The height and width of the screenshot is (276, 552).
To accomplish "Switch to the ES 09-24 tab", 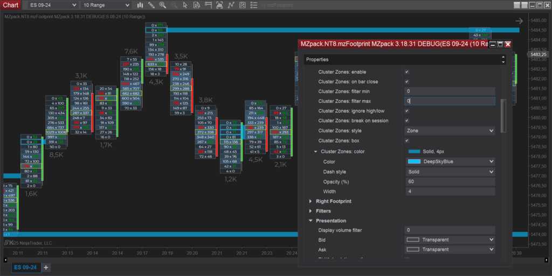I will tap(25, 267).
